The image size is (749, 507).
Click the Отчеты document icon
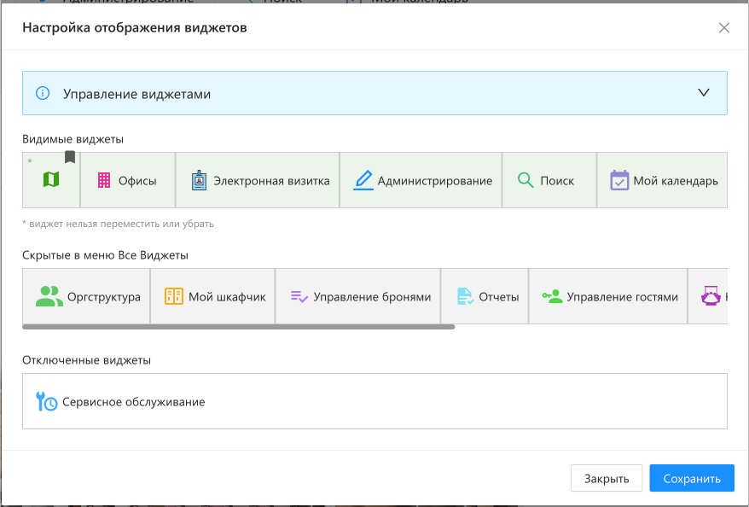465,296
